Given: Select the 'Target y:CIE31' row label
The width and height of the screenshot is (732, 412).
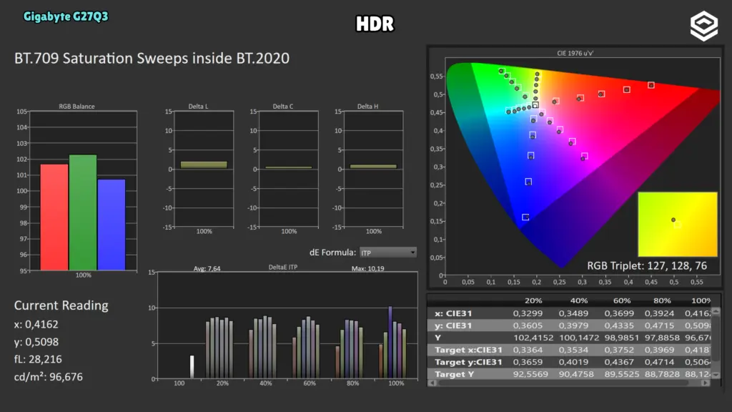Looking at the screenshot, I should click(468, 362).
